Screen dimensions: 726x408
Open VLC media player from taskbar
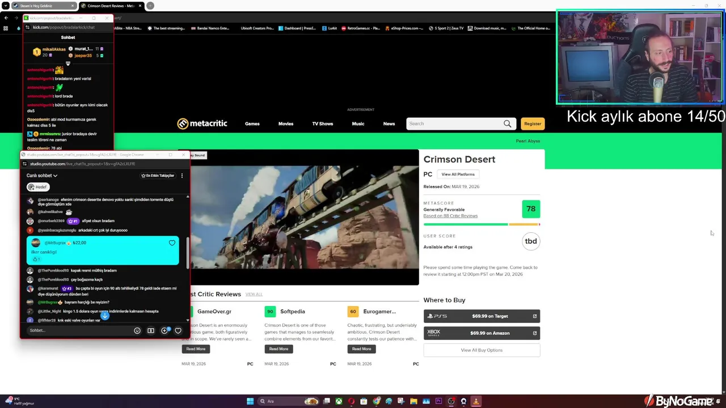[x=476, y=401]
